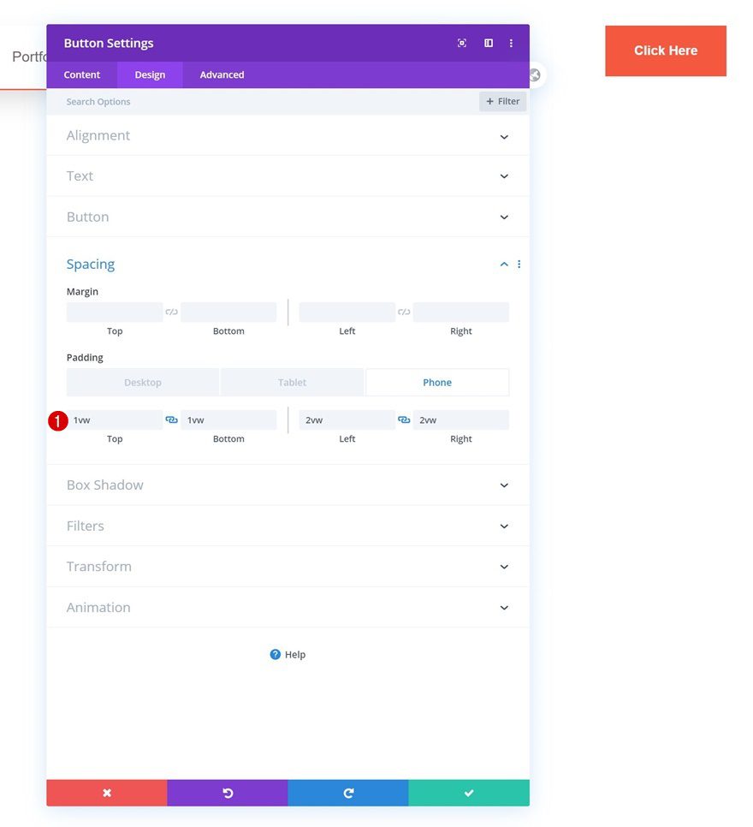Click the orange Click Here button
Image resolution: width=753 pixels, height=827 pixels.
(665, 51)
